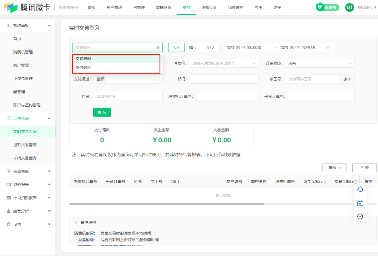Viewport: 378px width, 256px height.
Task: Open the calendar icon in the date range
Action: (x=328, y=48)
